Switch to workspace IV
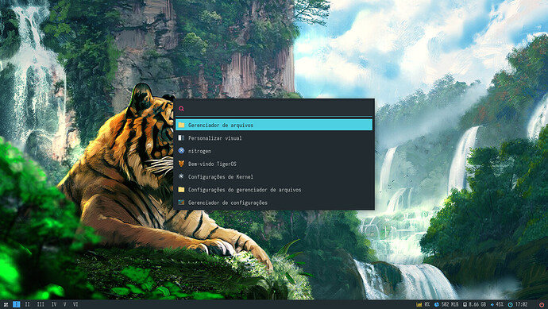This screenshot has width=548, height=309. click(x=54, y=304)
